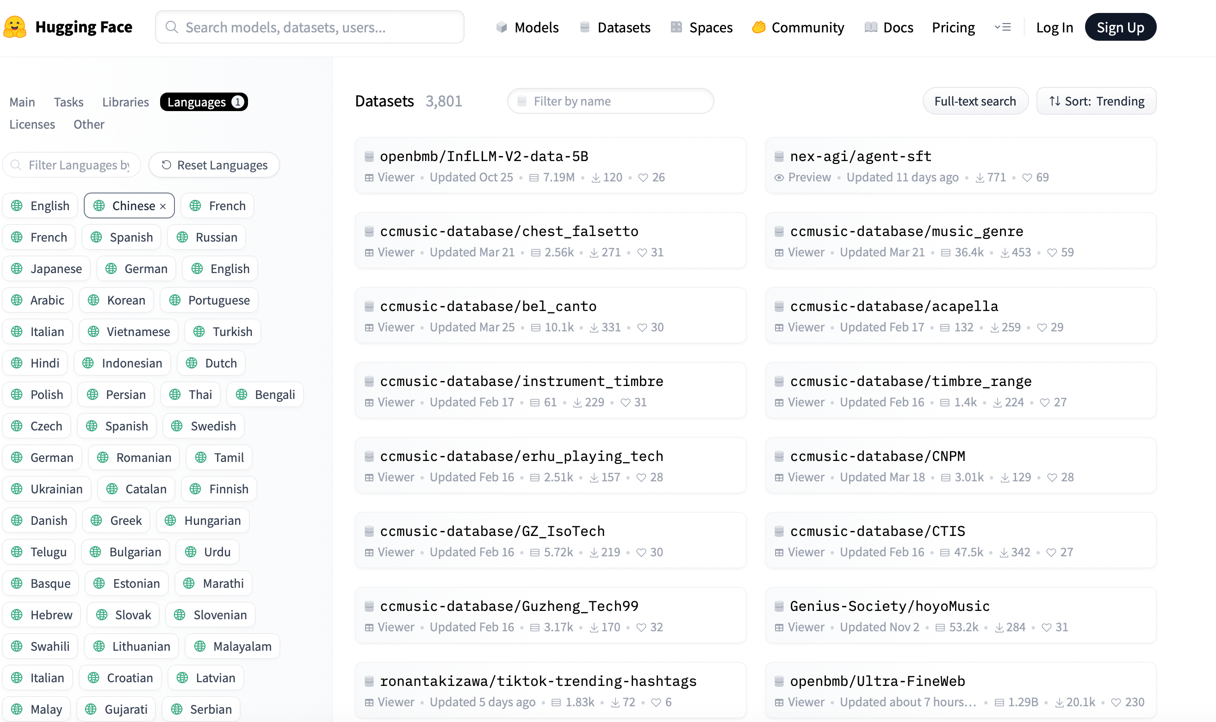
Task: Click the dataset icon beside ccmusic-database/instrument_timbre
Action: [369, 381]
